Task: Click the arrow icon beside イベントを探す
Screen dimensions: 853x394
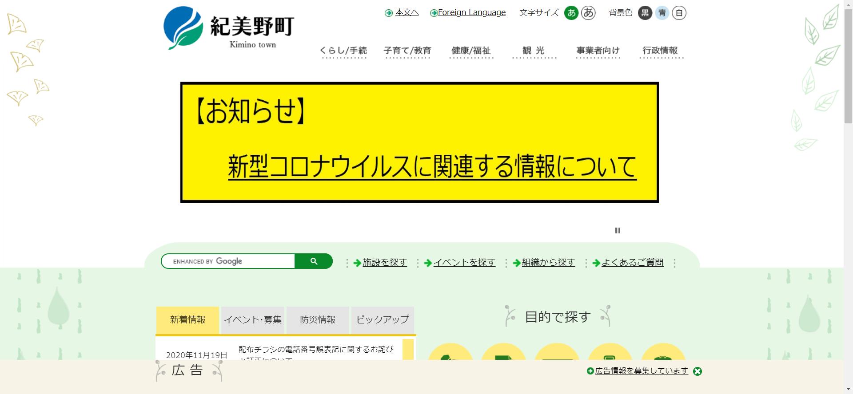Action: point(428,263)
